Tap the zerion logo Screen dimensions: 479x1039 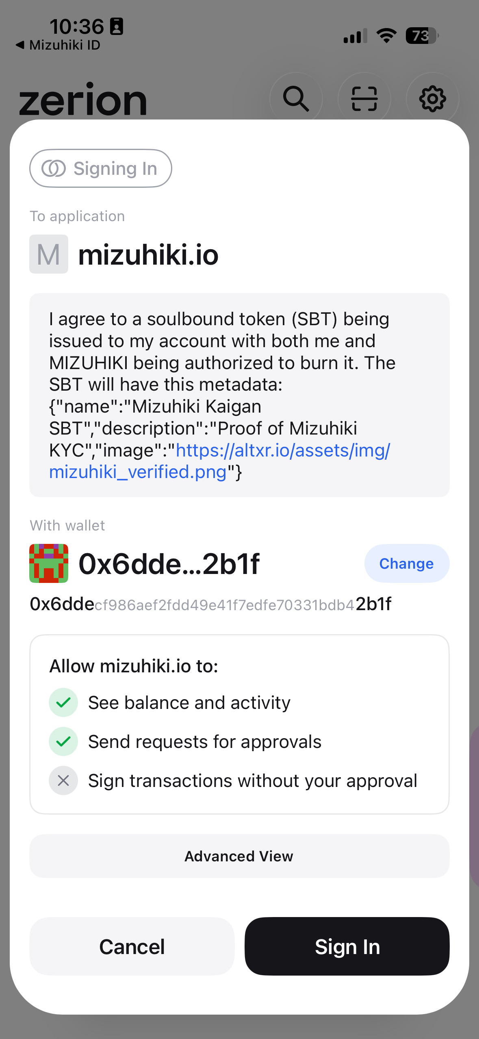click(83, 100)
